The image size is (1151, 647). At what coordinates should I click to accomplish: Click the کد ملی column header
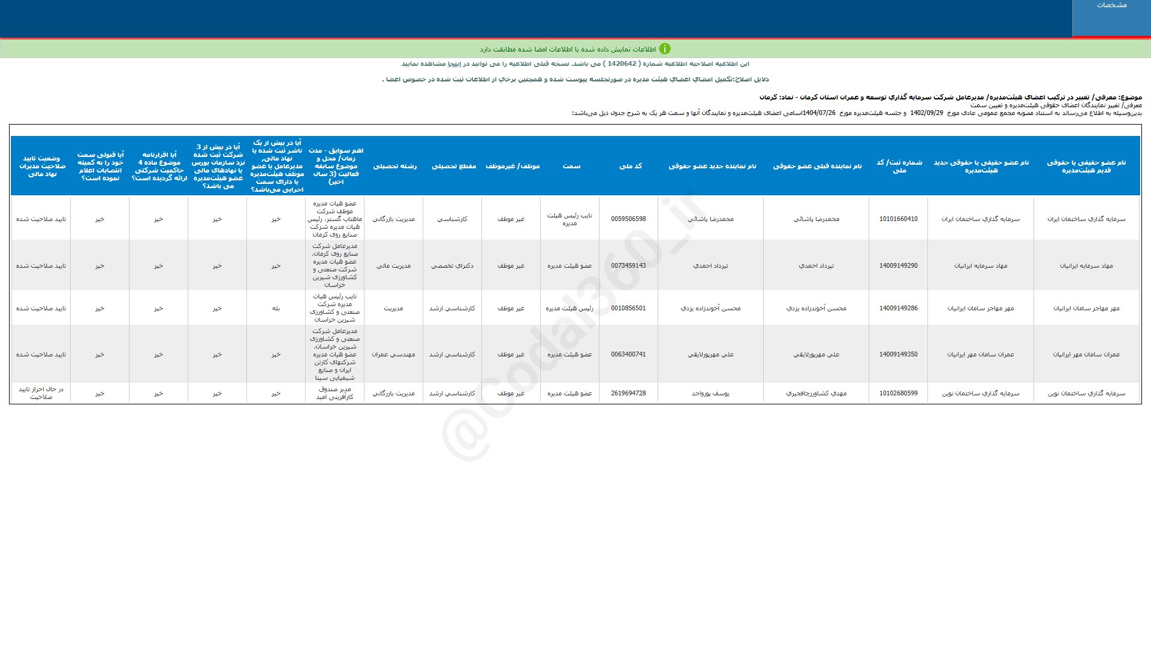click(630, 166)
